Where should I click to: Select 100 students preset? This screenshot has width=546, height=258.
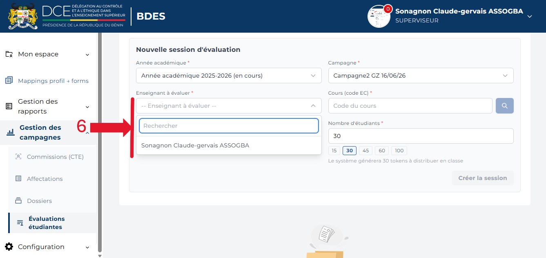(399, 151)
